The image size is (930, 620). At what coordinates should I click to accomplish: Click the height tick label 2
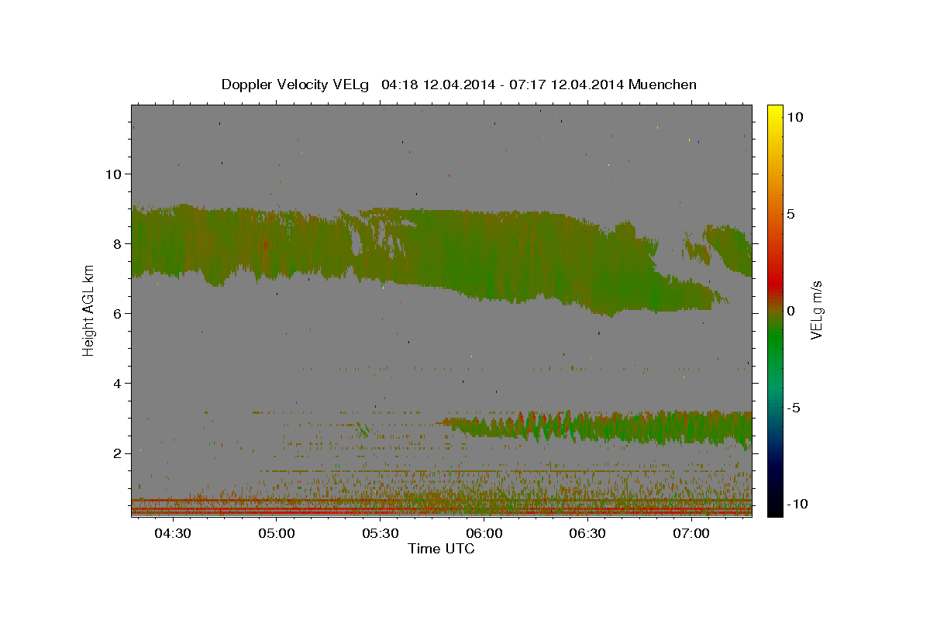(117, 453)
